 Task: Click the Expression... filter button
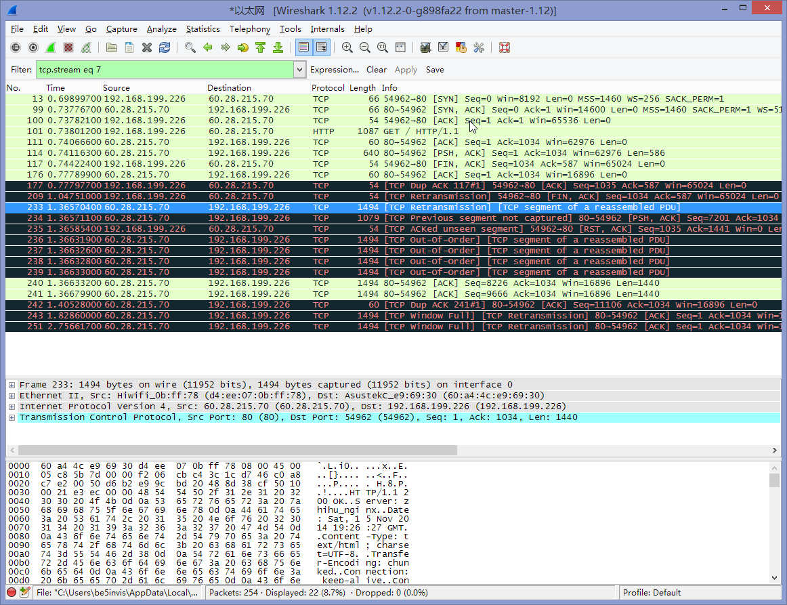[335, 70]
